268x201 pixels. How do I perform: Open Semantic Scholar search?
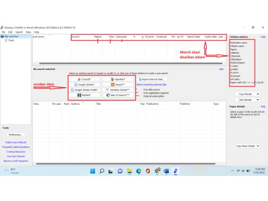coord(118,90)
